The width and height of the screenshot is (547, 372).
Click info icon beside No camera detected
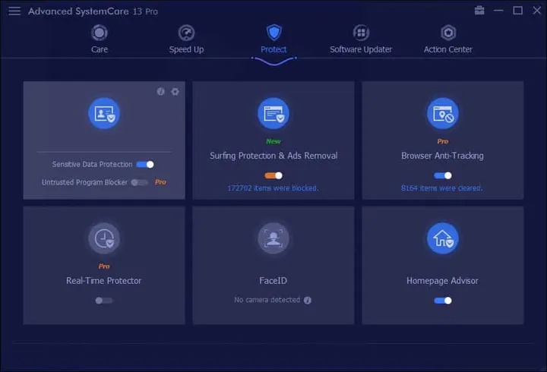click(308, 300)
